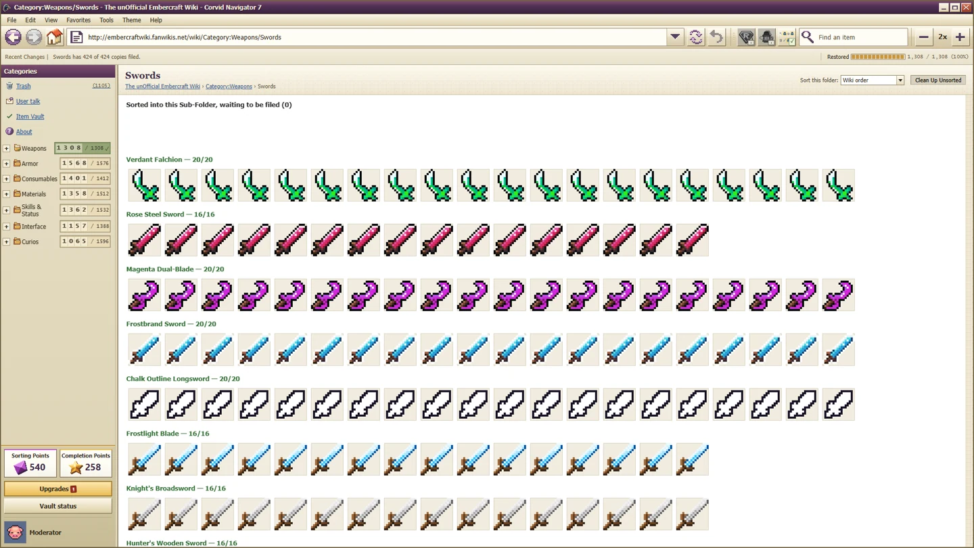Open the Tools menu

pos(106,20)
